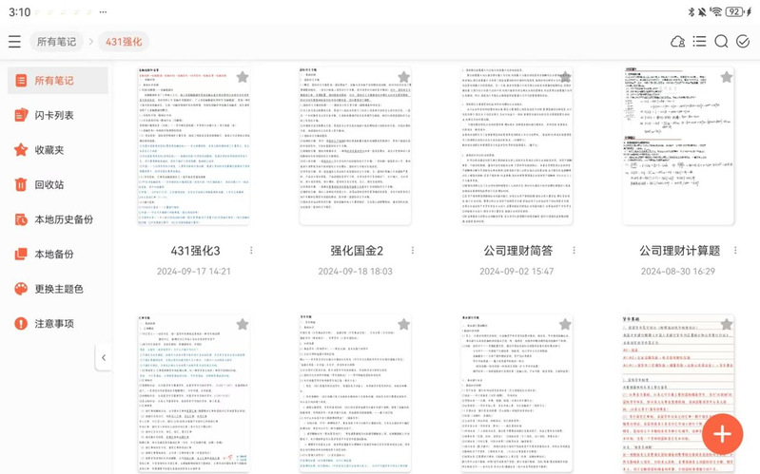Go to 所有笔记 in the breadcrumb
Viewport: 760px width, 474px height.
[55, 42]
